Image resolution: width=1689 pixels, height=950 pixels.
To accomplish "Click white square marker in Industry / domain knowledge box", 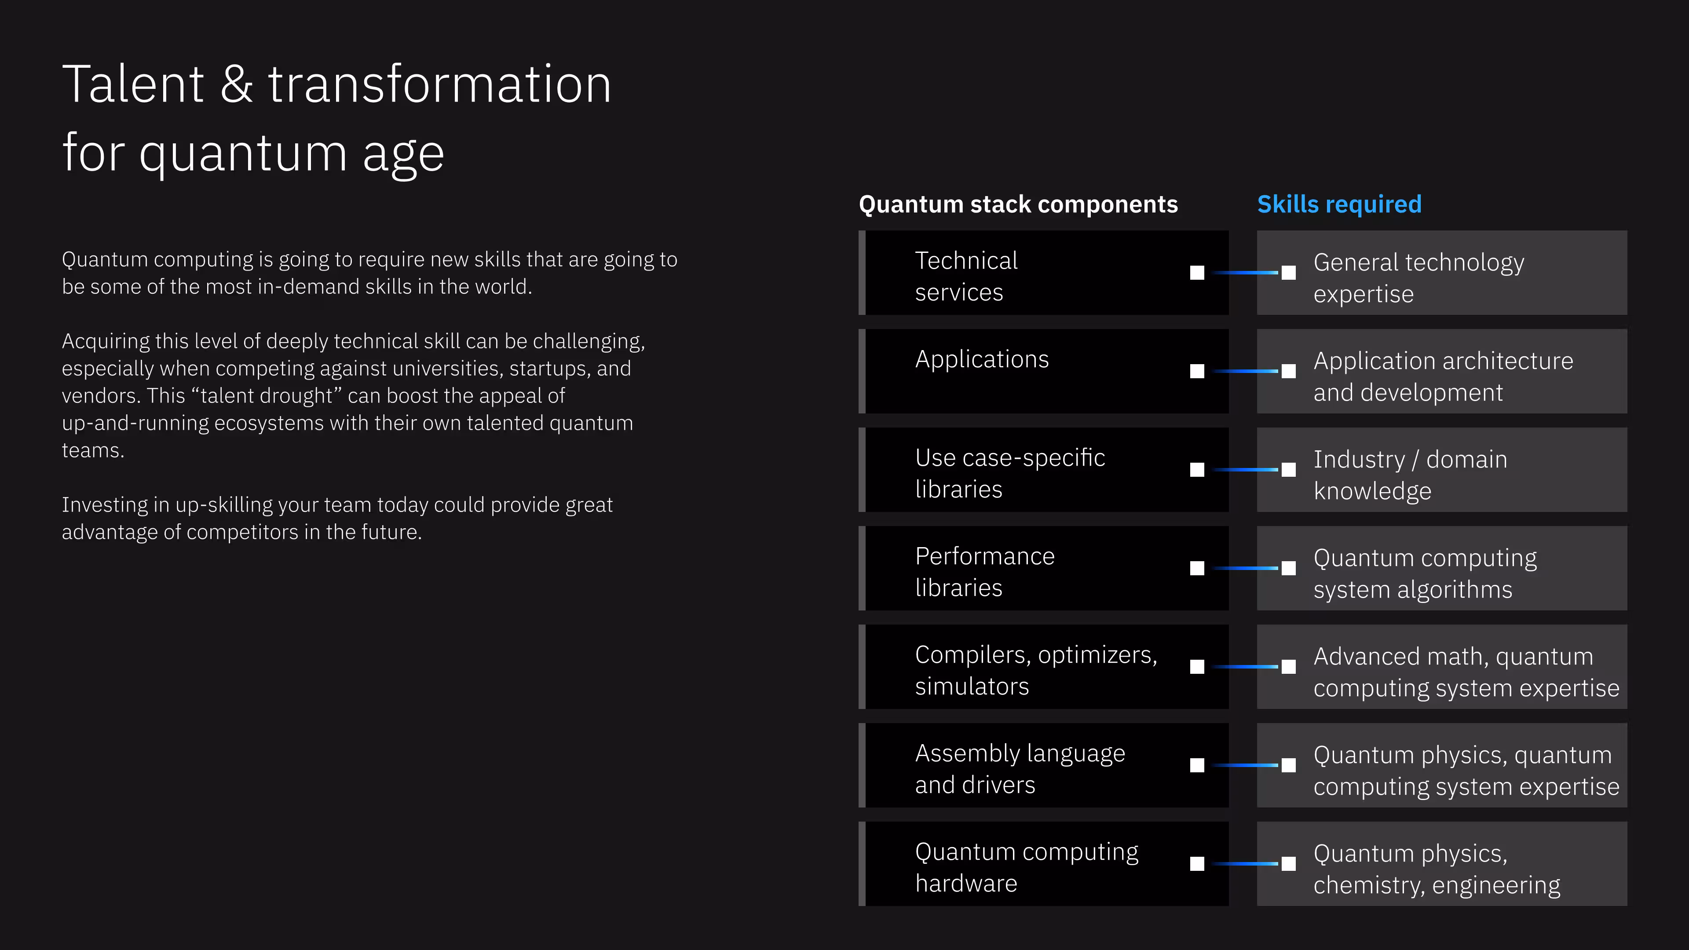I will 1288,469.
